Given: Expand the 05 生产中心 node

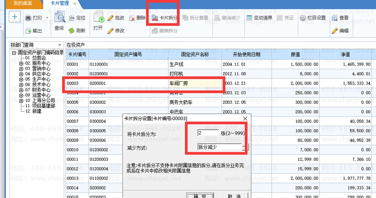Looking at the screenshot, I should 21,79.
